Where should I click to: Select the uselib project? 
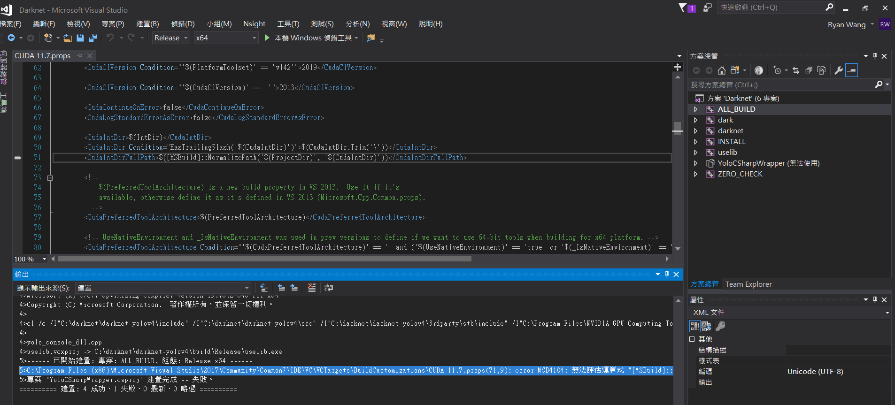[727, 153]
